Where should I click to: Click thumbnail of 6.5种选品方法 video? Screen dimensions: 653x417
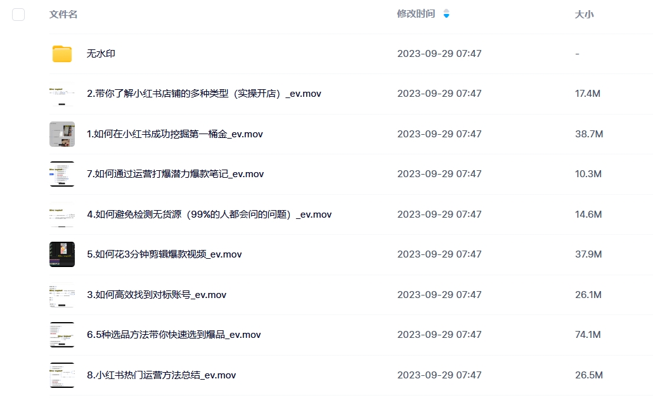[62, 335]
